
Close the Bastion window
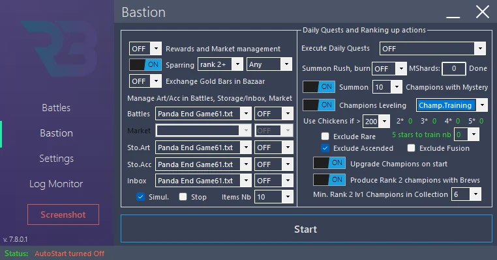483,12
